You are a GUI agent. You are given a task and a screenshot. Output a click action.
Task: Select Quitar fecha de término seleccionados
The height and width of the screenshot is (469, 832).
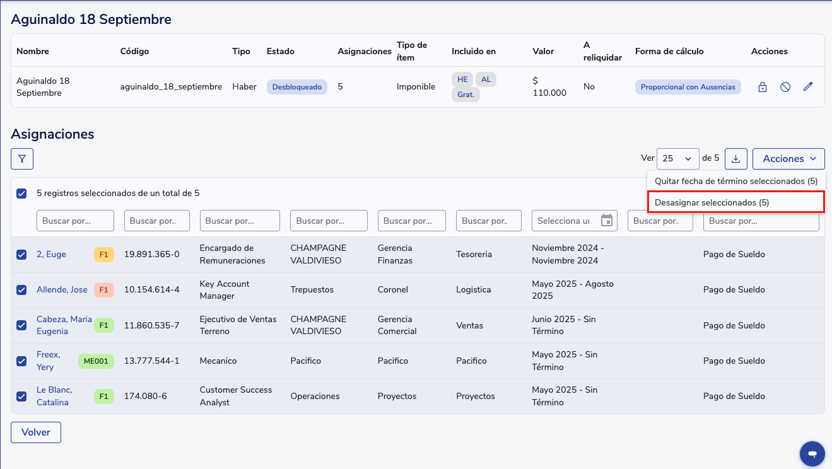(735, 181)
